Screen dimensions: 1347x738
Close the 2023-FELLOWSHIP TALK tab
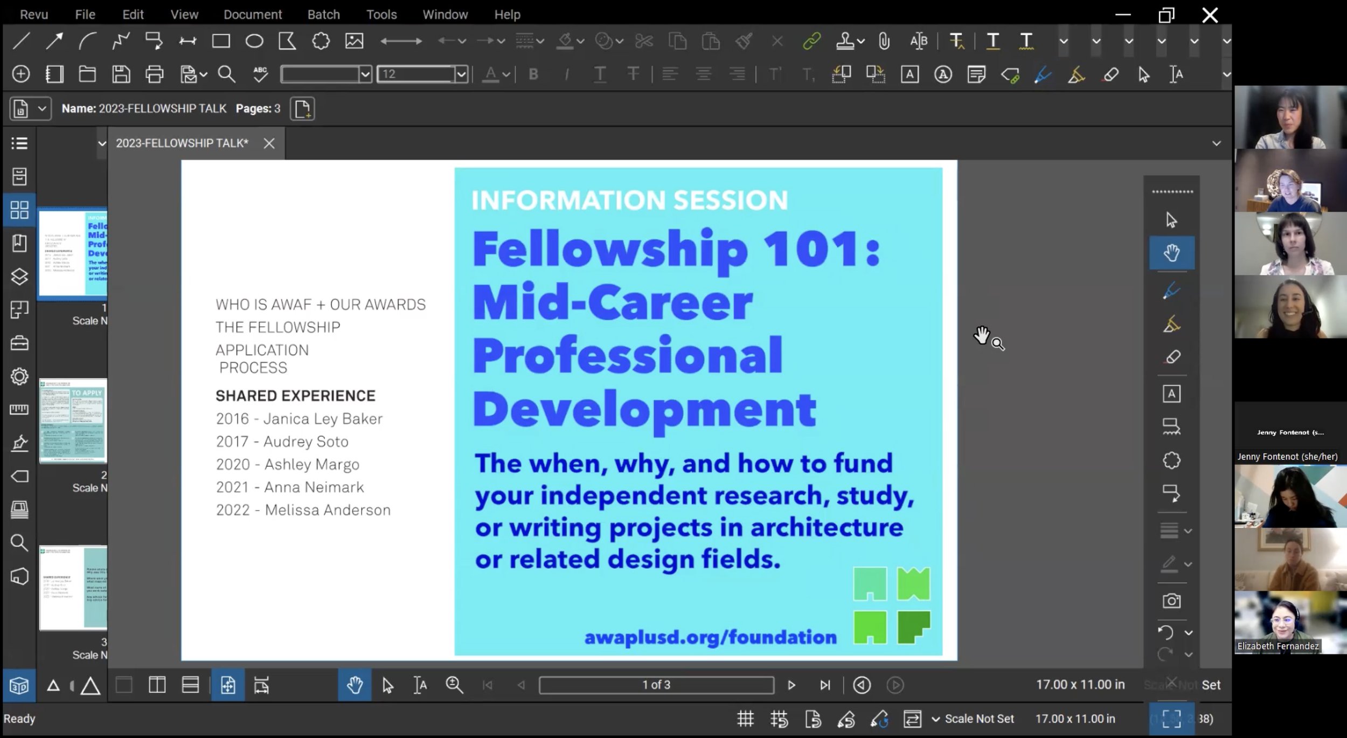coord(269,143)
